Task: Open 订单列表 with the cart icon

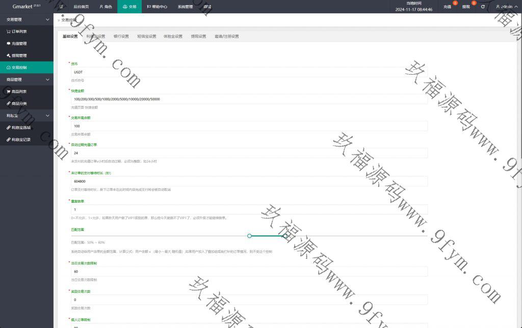Action: pos(19,31)
